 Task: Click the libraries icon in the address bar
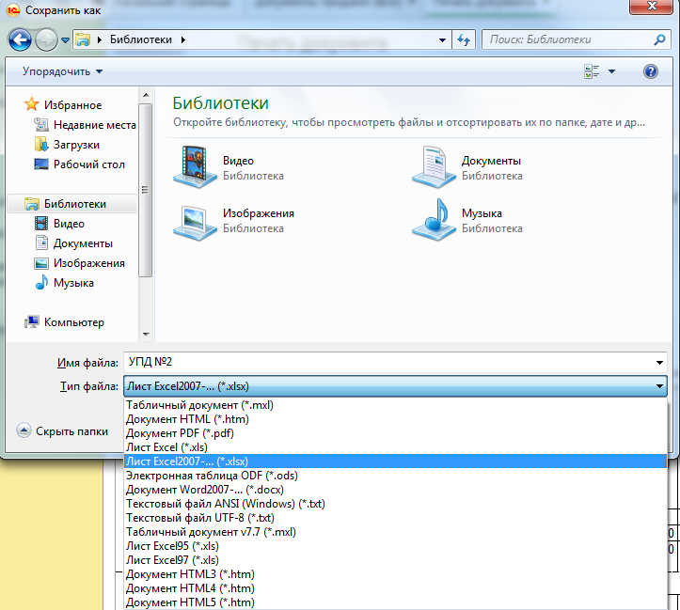click(x=83, y=39)
